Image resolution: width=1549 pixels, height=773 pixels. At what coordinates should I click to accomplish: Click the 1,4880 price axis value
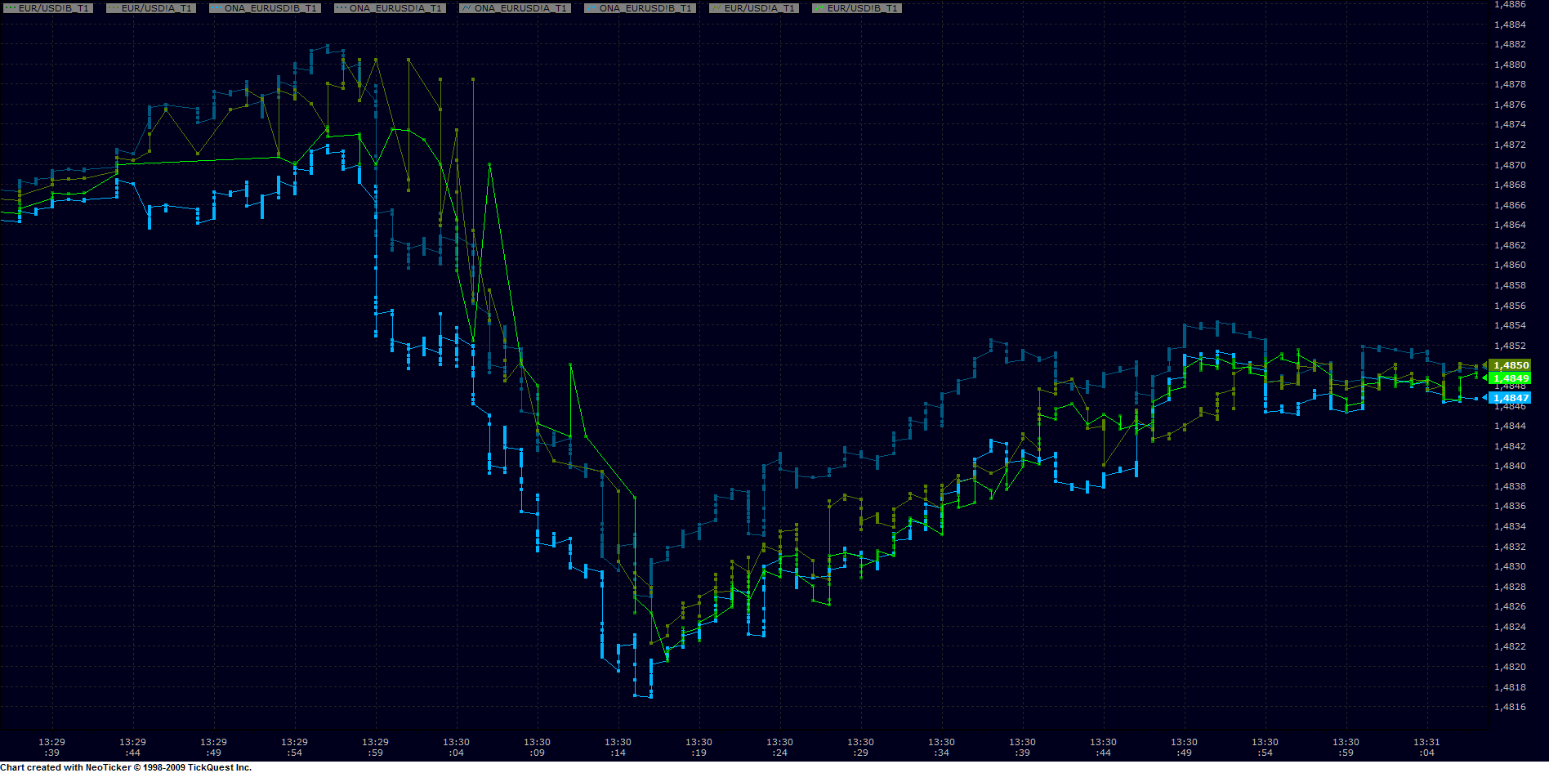[1510, 65]
